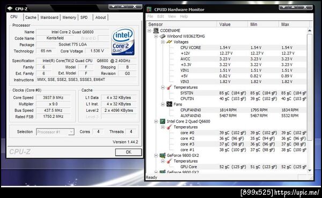Open the SPD tab

pos(84,18)
